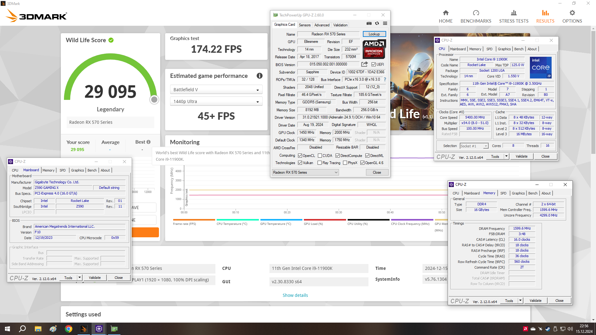596x335 pixels.
Task: Click the Rated FSB field in CPU-Z
Action: [x=475, y=134]
